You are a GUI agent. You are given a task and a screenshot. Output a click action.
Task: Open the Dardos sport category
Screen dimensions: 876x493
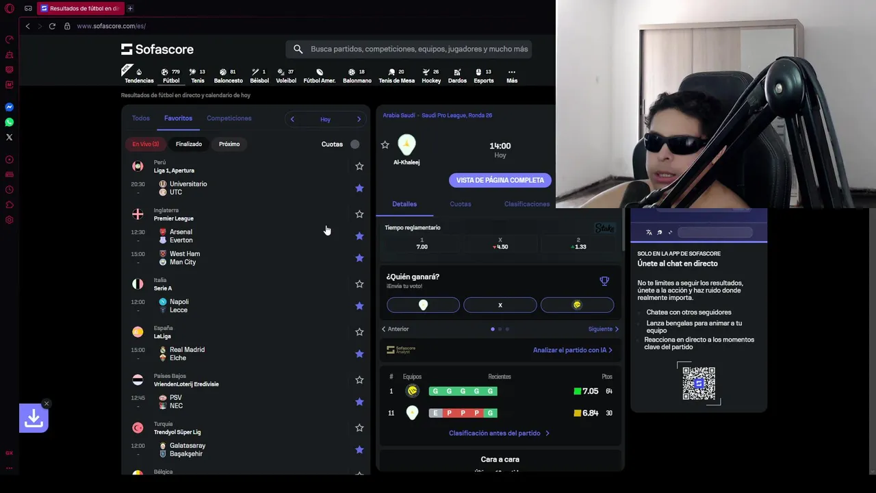tap(457, 75)
